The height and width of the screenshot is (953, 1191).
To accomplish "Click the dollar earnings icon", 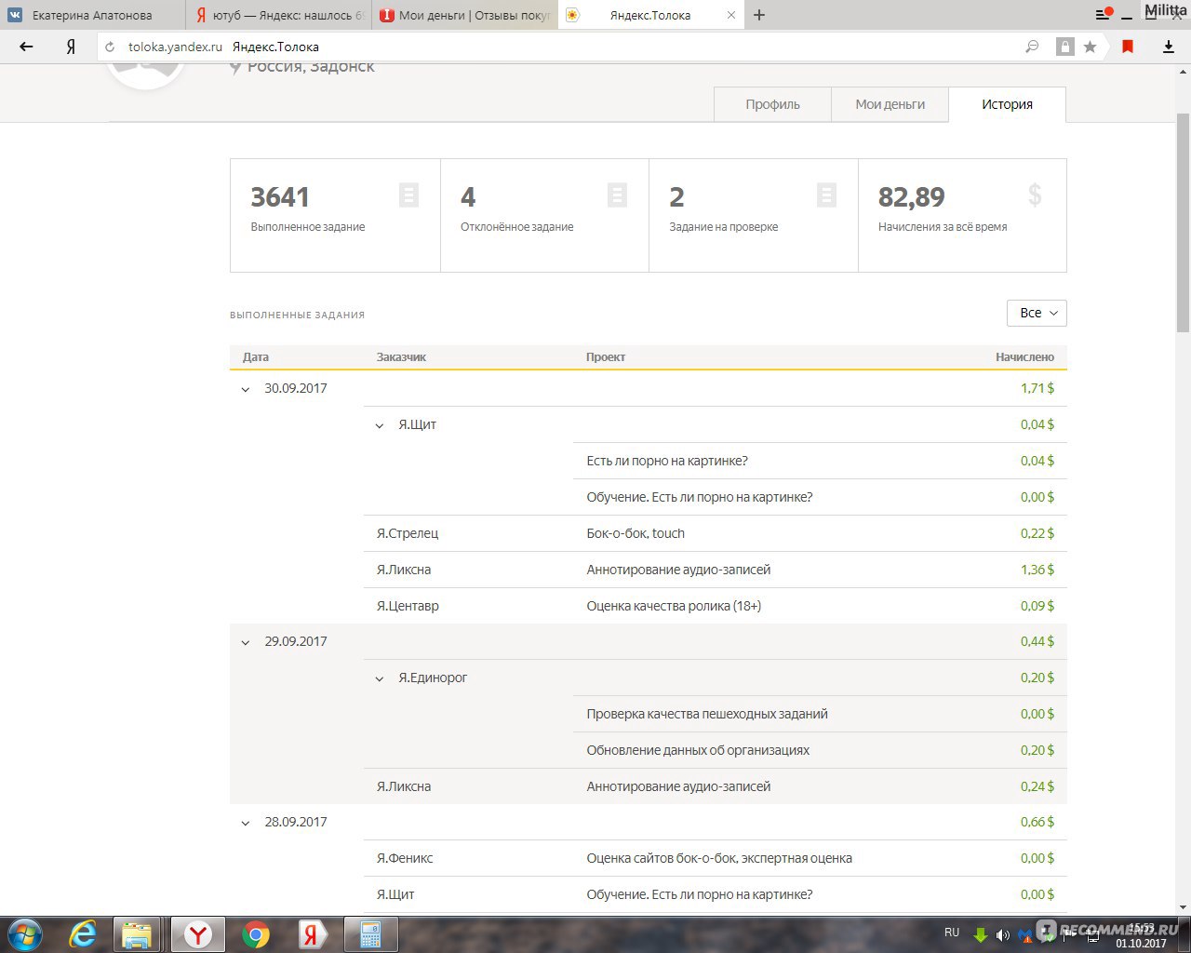I will coord(1035,195).
